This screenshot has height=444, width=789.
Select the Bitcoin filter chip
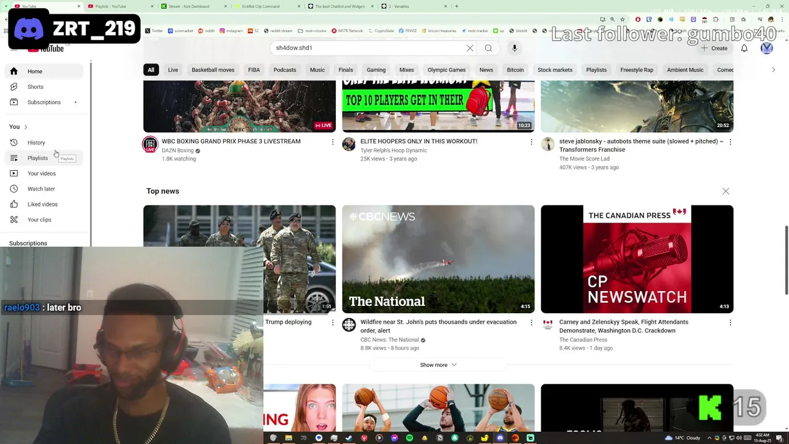515,70
